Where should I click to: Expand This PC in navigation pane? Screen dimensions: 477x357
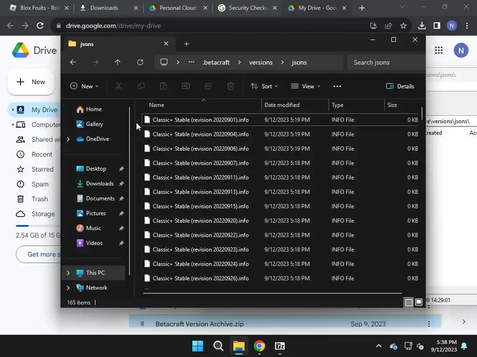pyautogui.click(x=68, y=273)
